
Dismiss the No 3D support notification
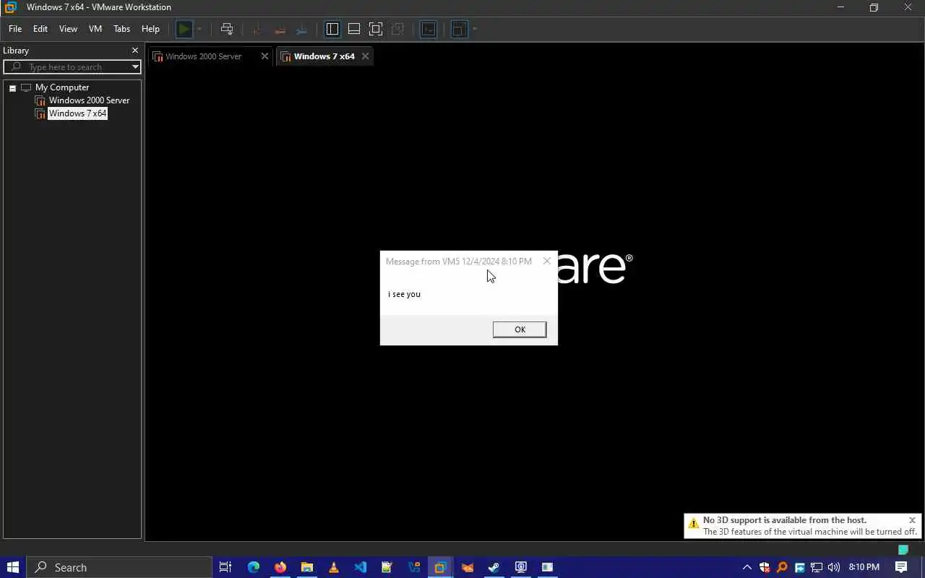912,520
